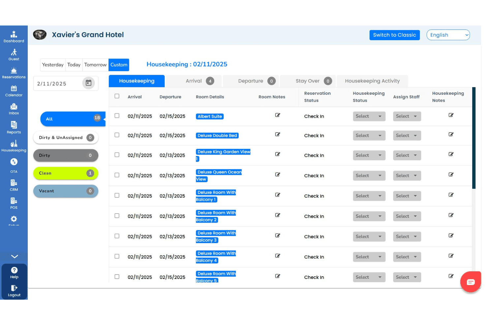Edit housekeeping notes for Deluxe Double Bed
Screen dimensions: 488x325
[x=451, y=134]
